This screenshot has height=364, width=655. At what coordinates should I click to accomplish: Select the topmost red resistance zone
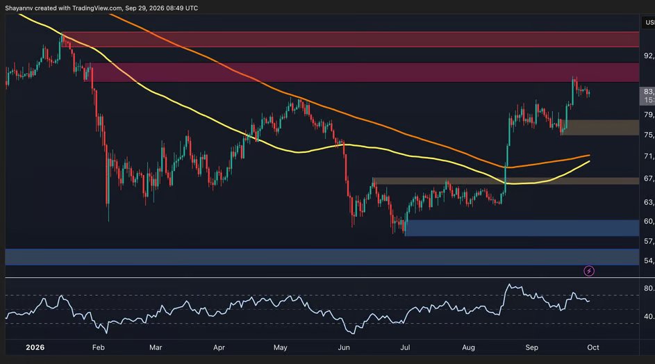click(x=351, y=40)
